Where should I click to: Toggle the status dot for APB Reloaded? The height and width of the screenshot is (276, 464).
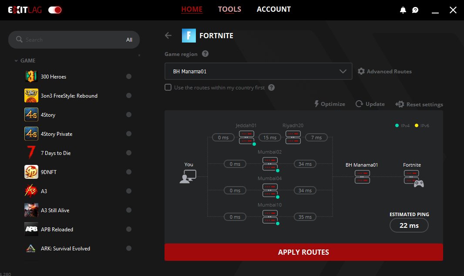129,229
